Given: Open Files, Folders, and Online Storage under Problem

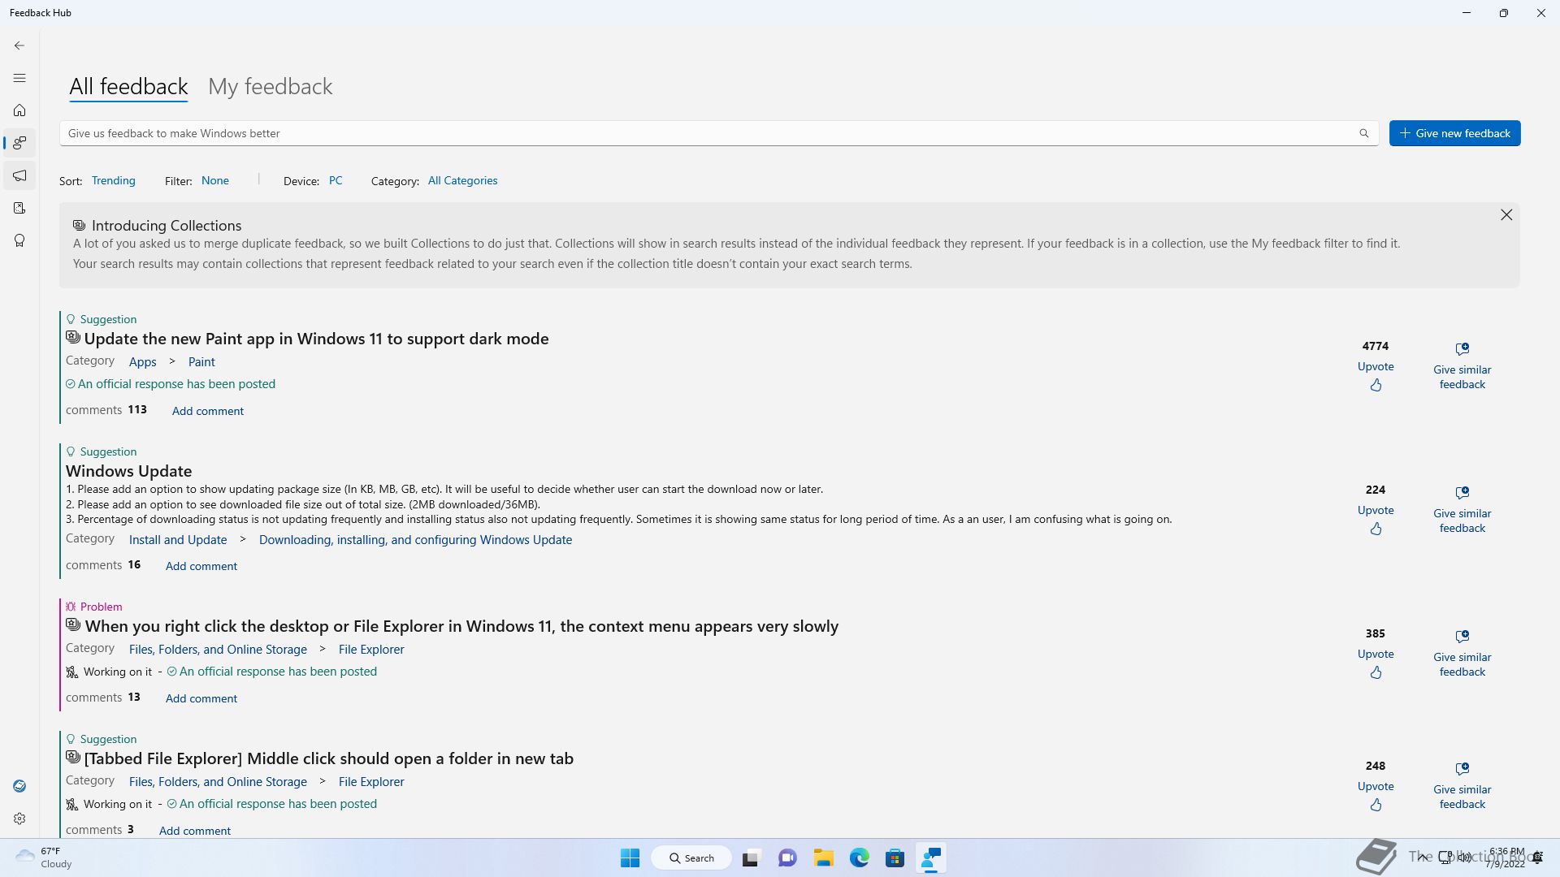Looking at the screenshot, I should coord(218,649).
